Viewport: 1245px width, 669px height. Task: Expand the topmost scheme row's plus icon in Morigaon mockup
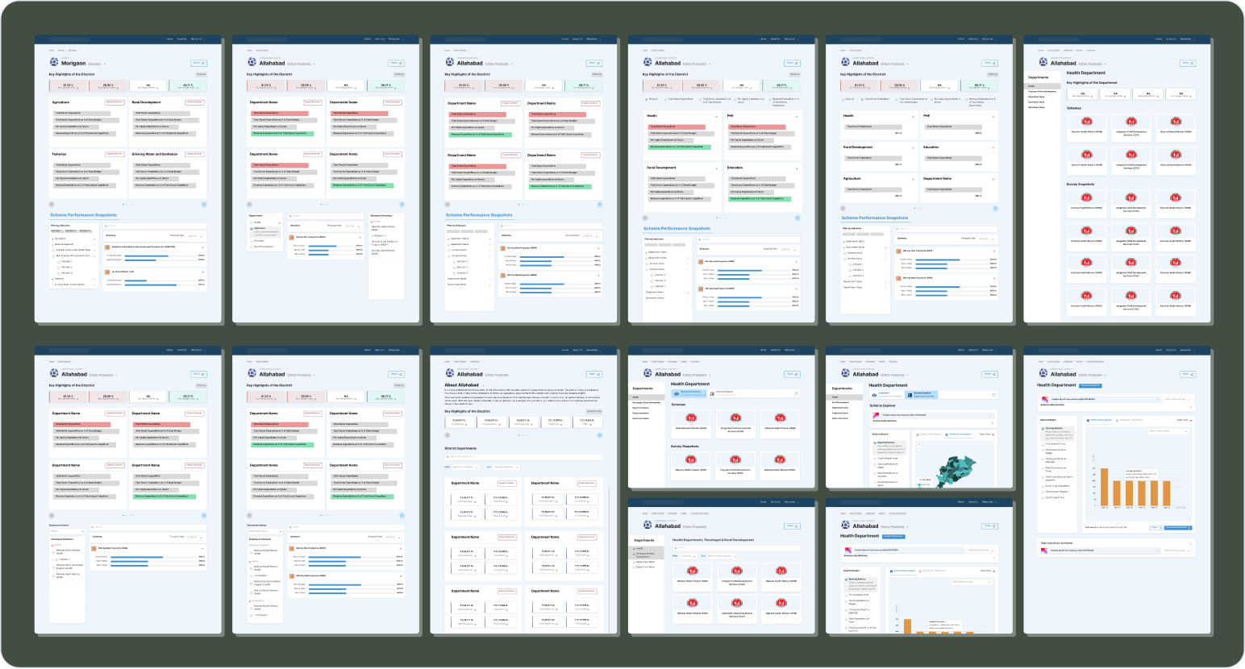[x=203, y=247]
